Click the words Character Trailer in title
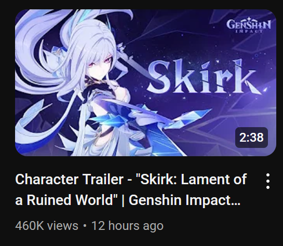Screen dimensions: 283x246 (x=69, y=179)
